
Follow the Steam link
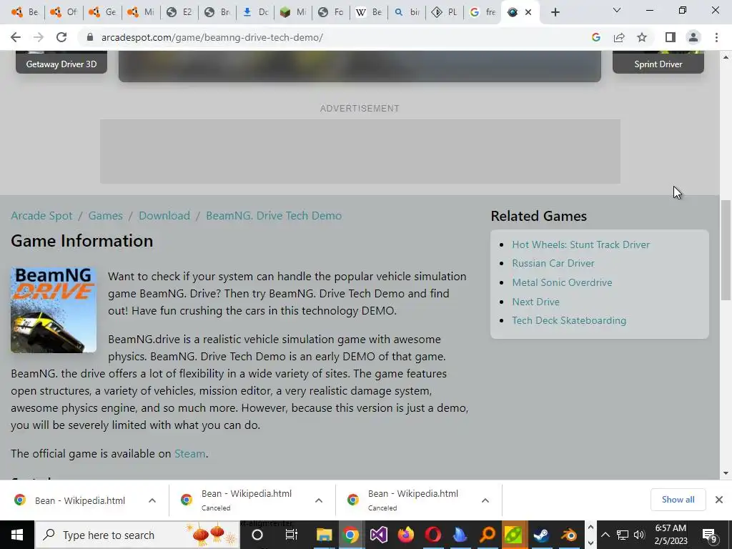tap(189, 454)
